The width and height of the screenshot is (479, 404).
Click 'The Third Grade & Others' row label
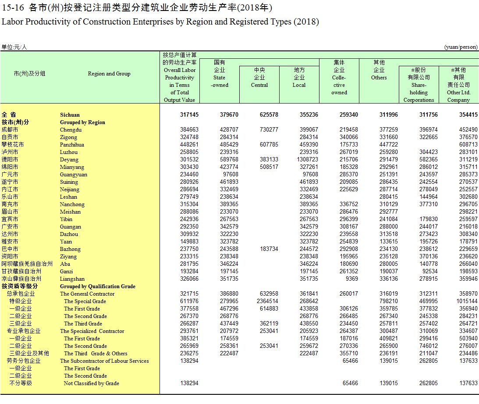(x=96, y=354)
